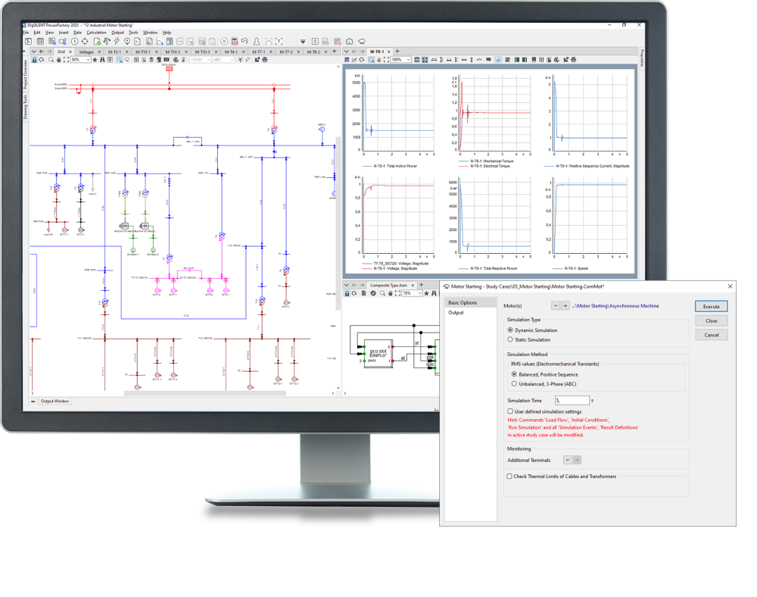
Task: Click the arrow button next to Motor(s) dropdown
Action: [x=565, y=306]
